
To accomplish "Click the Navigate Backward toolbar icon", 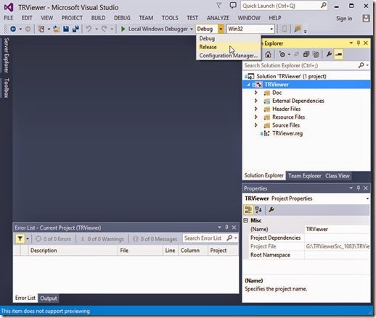I will (13, 29).
